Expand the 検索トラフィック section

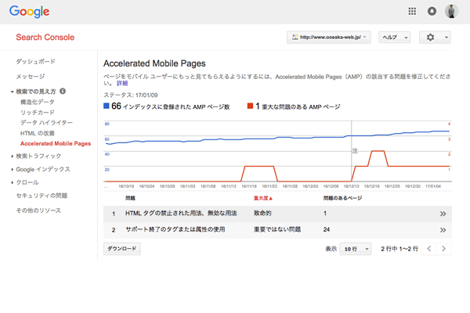point(12,156)
